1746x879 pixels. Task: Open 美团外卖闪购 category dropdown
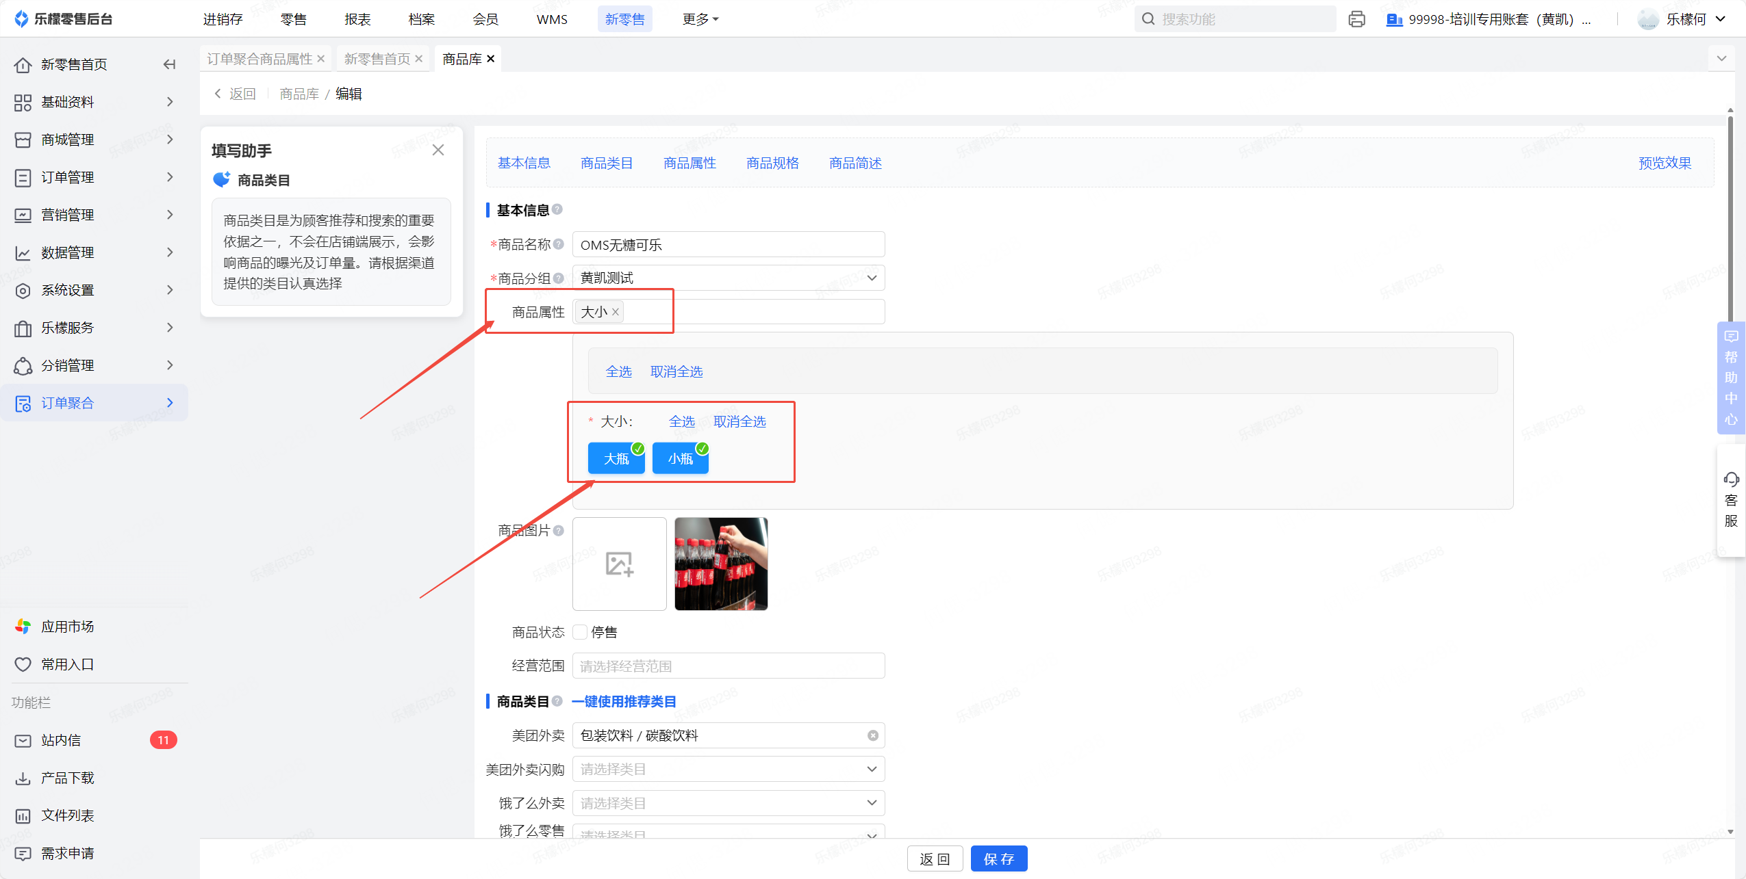tap(728, 769)
